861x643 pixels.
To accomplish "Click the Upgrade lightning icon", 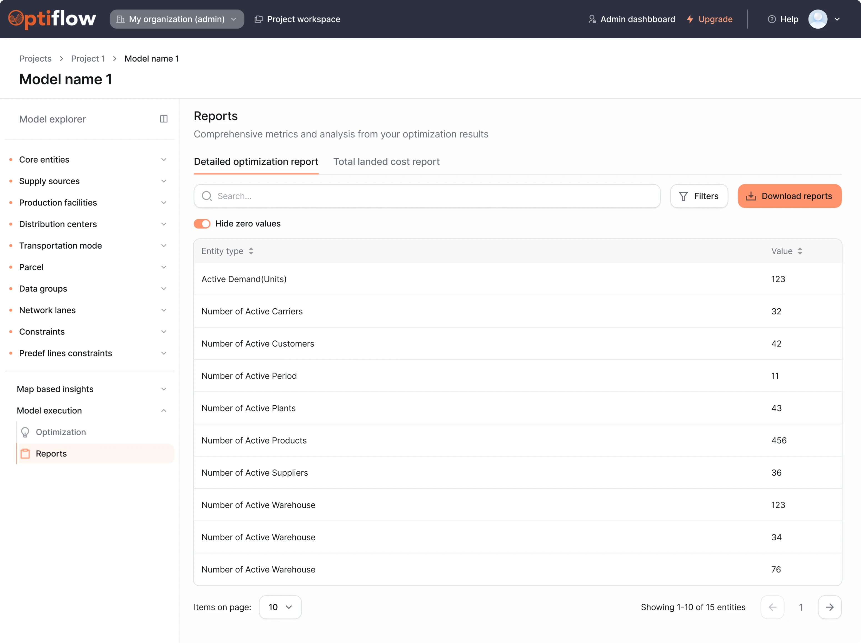I will [x=690, y=19].
